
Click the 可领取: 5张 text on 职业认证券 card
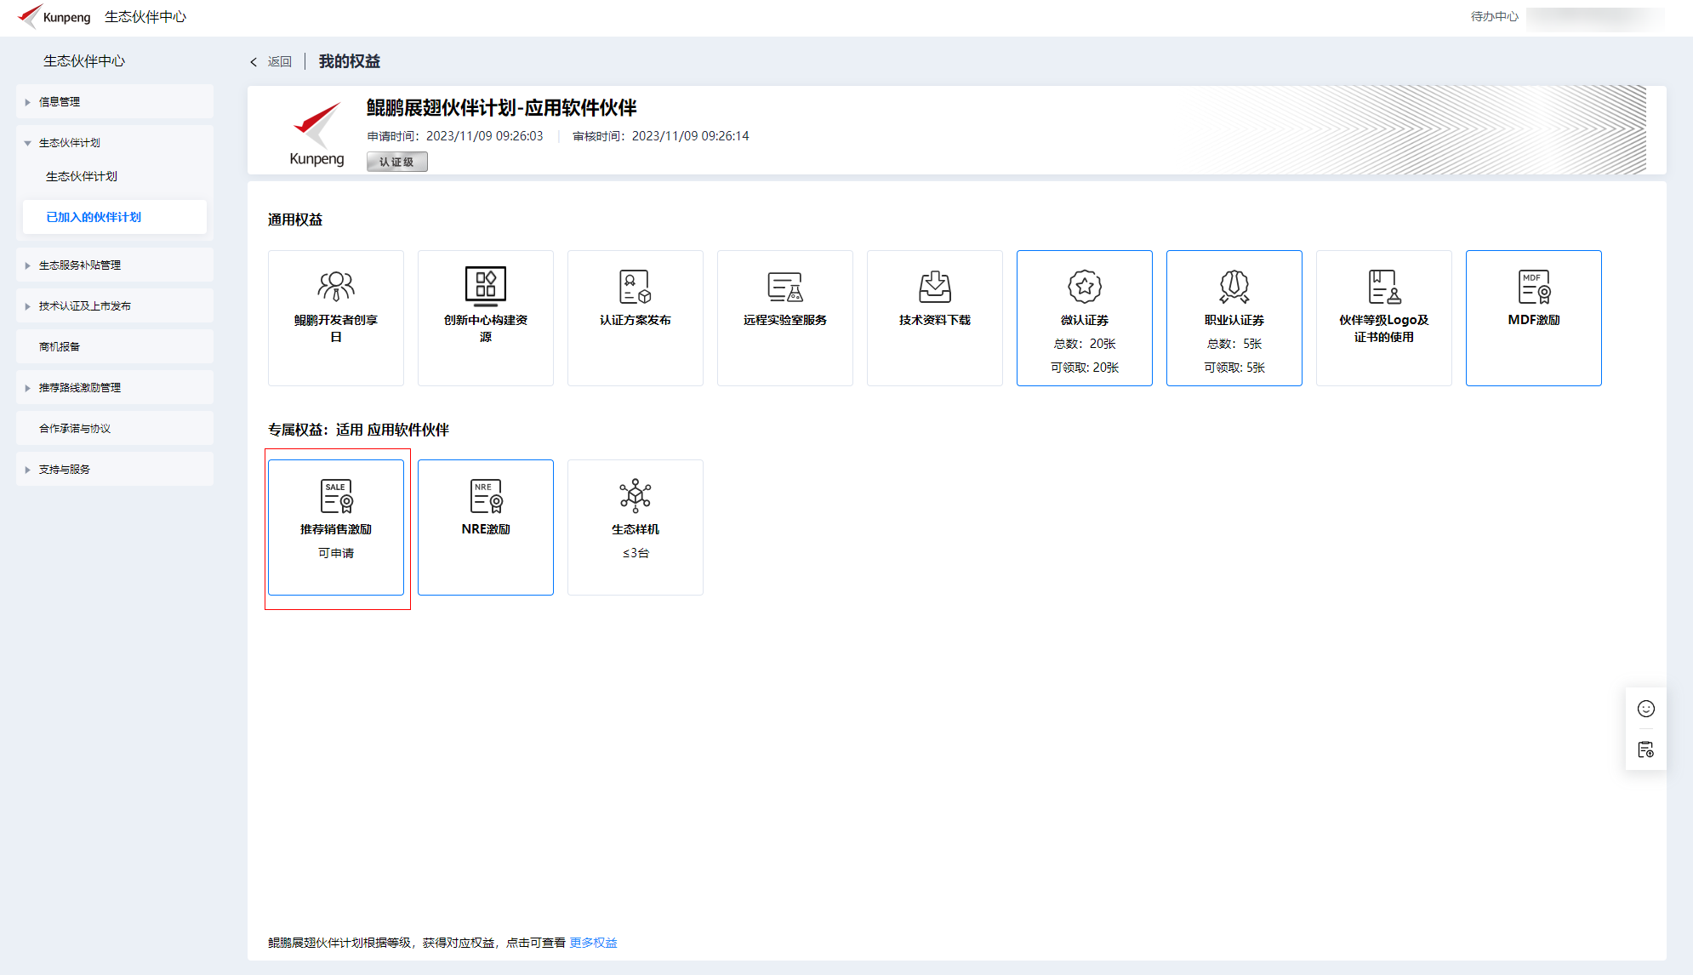1234,368
